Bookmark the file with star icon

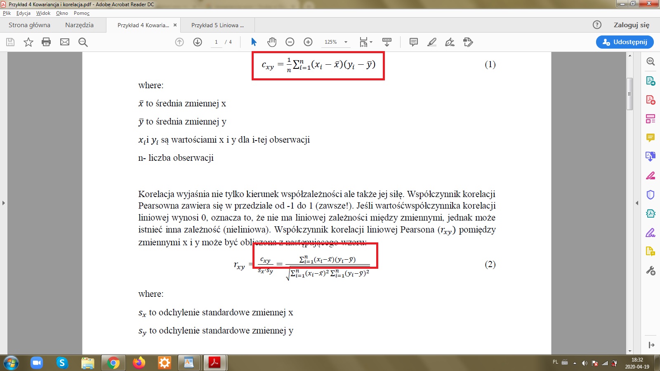tap(28, 42)
